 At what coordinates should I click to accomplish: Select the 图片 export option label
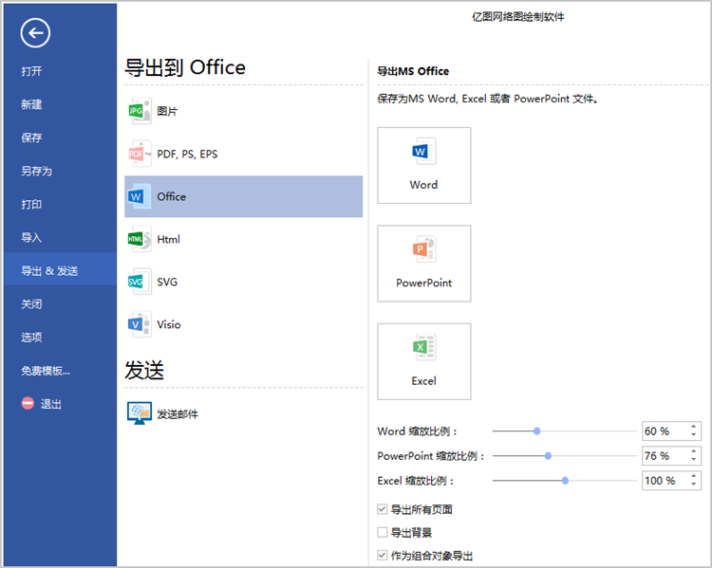pyautogui.click(x=167, y=111)
